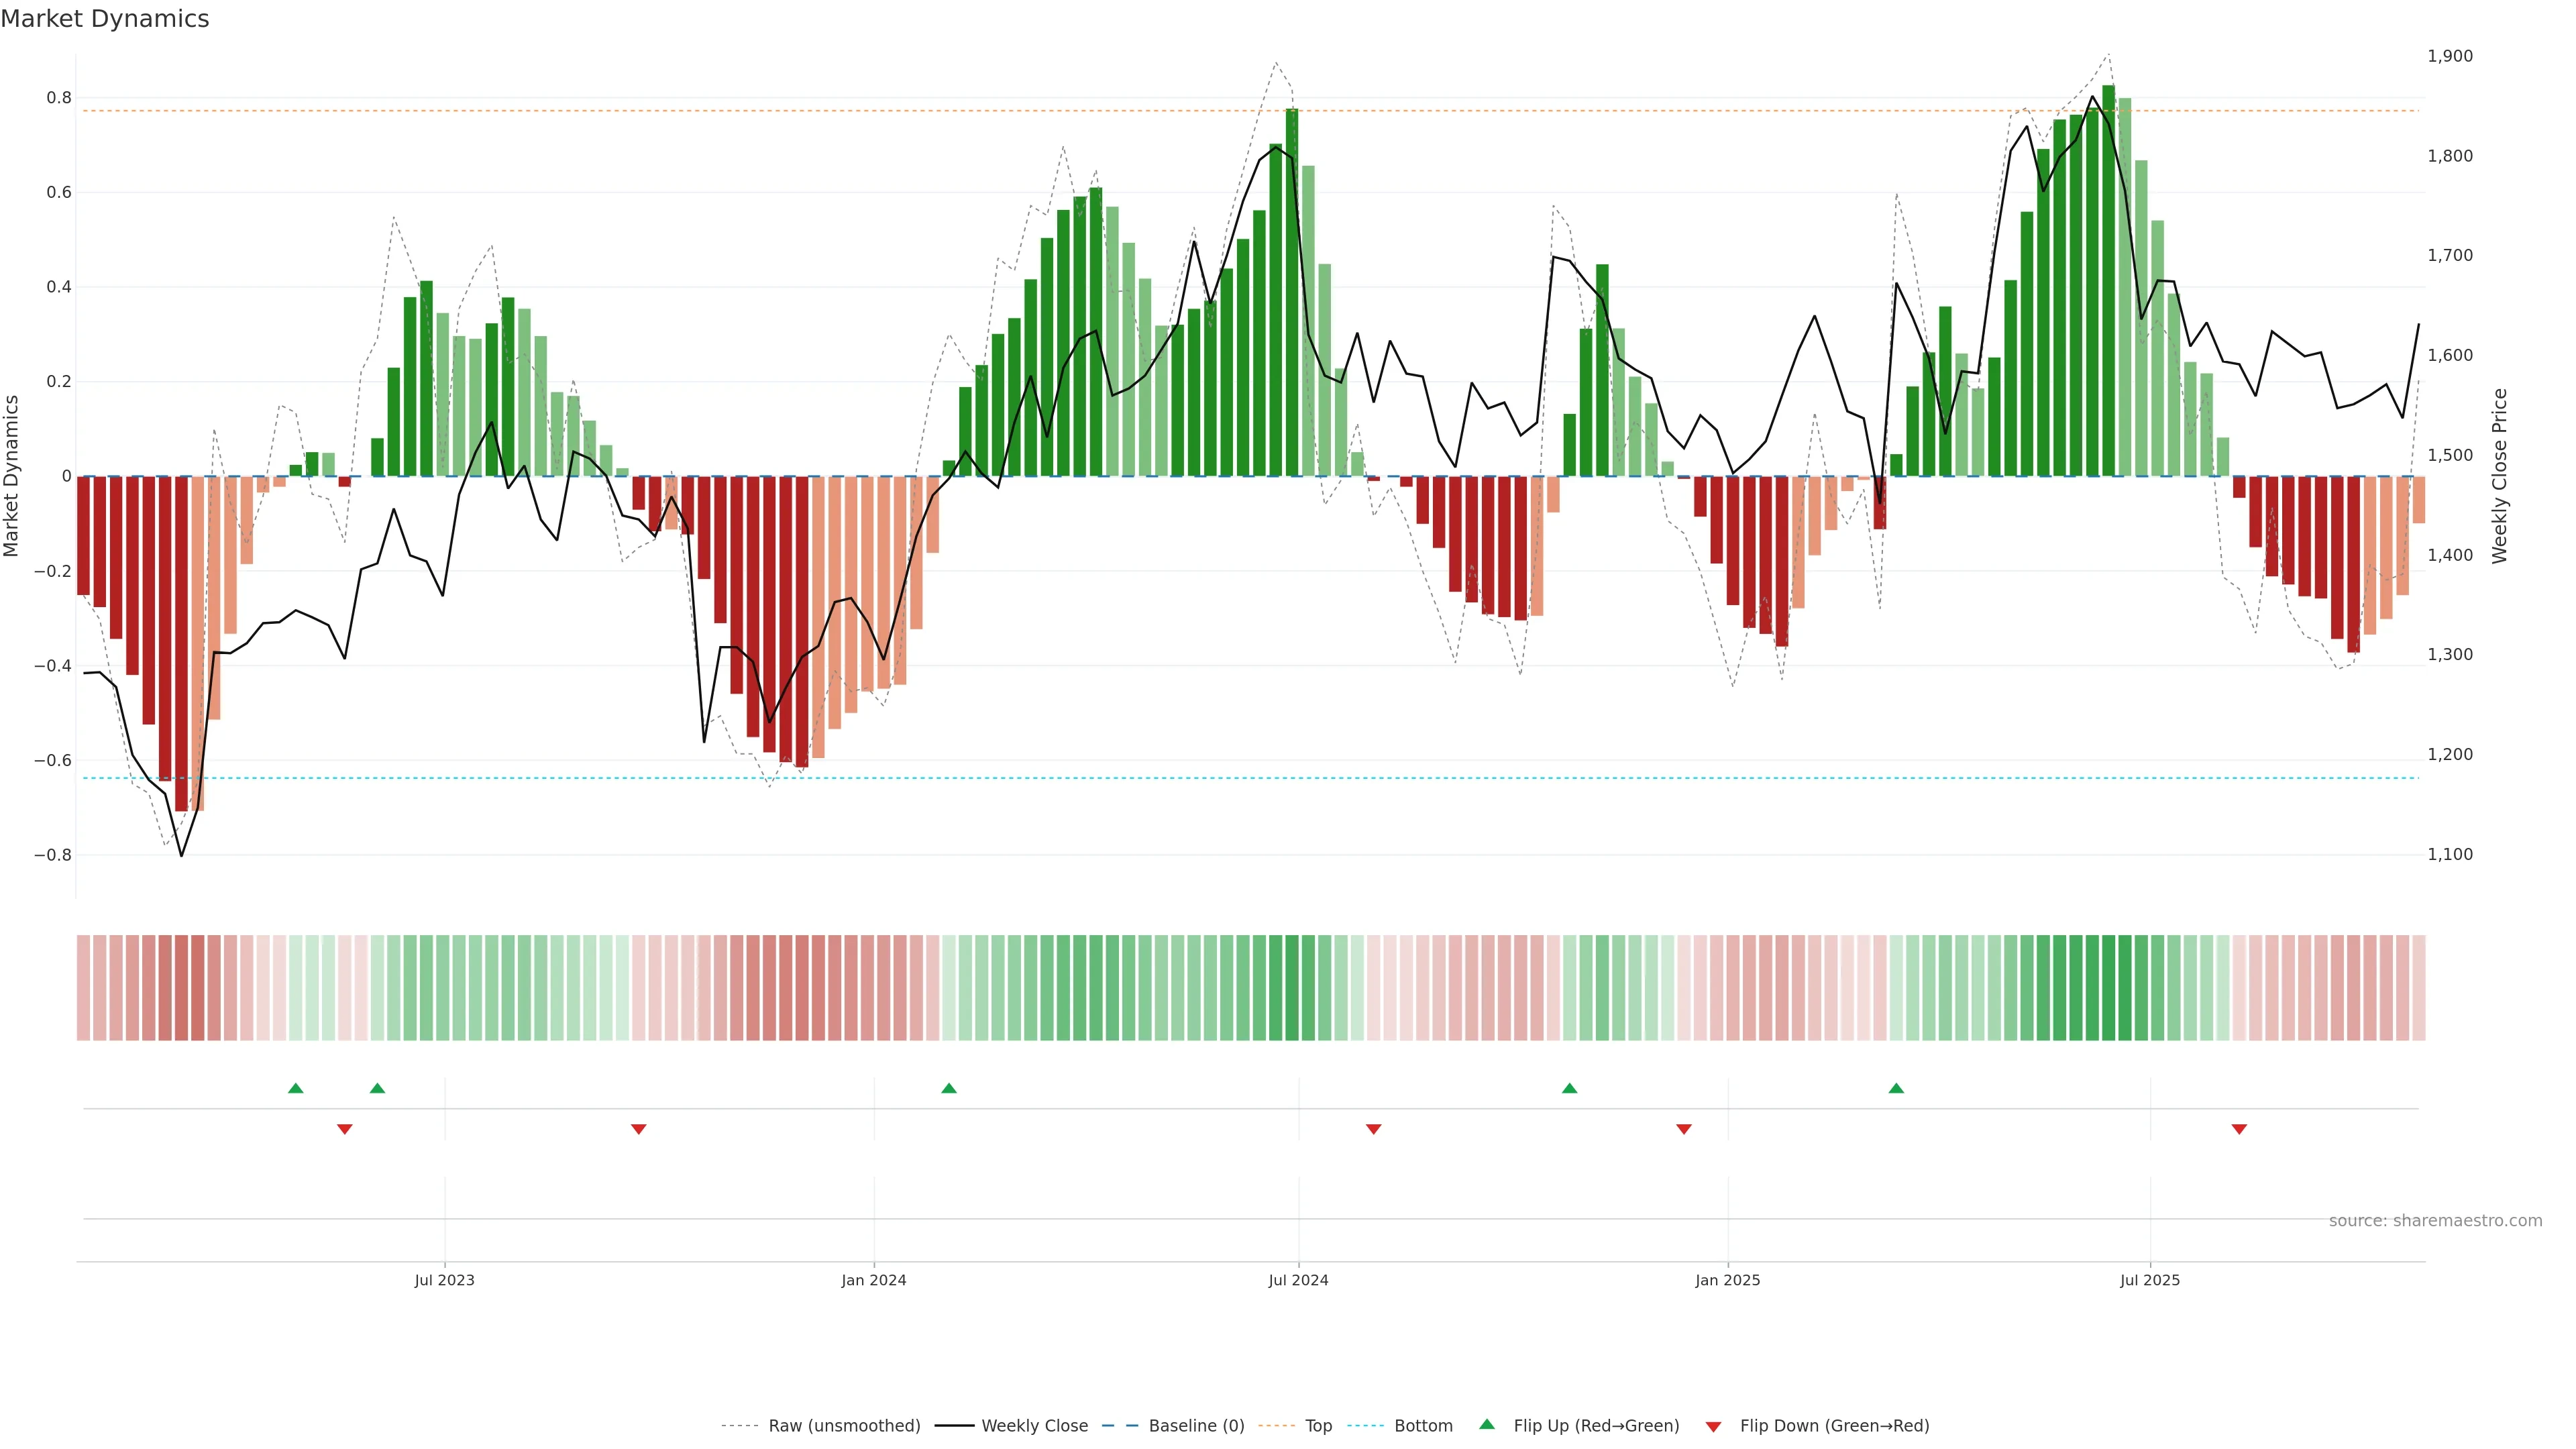
Task: Toggle the Bottom threshold legend entry
Action: click(1423, 1426)
